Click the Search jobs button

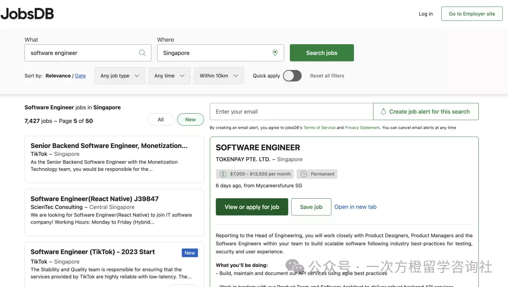322,53
